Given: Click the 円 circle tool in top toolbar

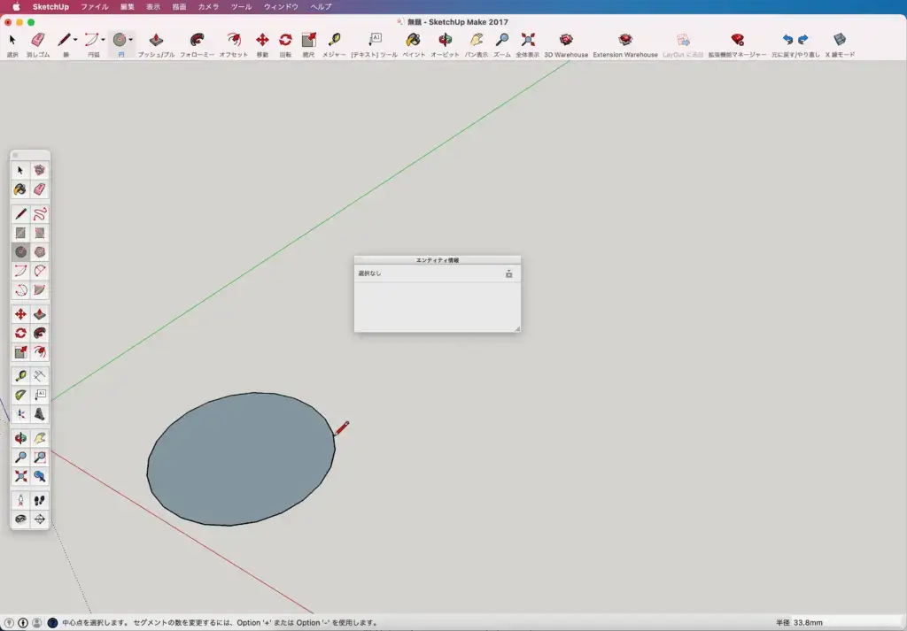Looking at the screenshot, I should coord(120,40).
